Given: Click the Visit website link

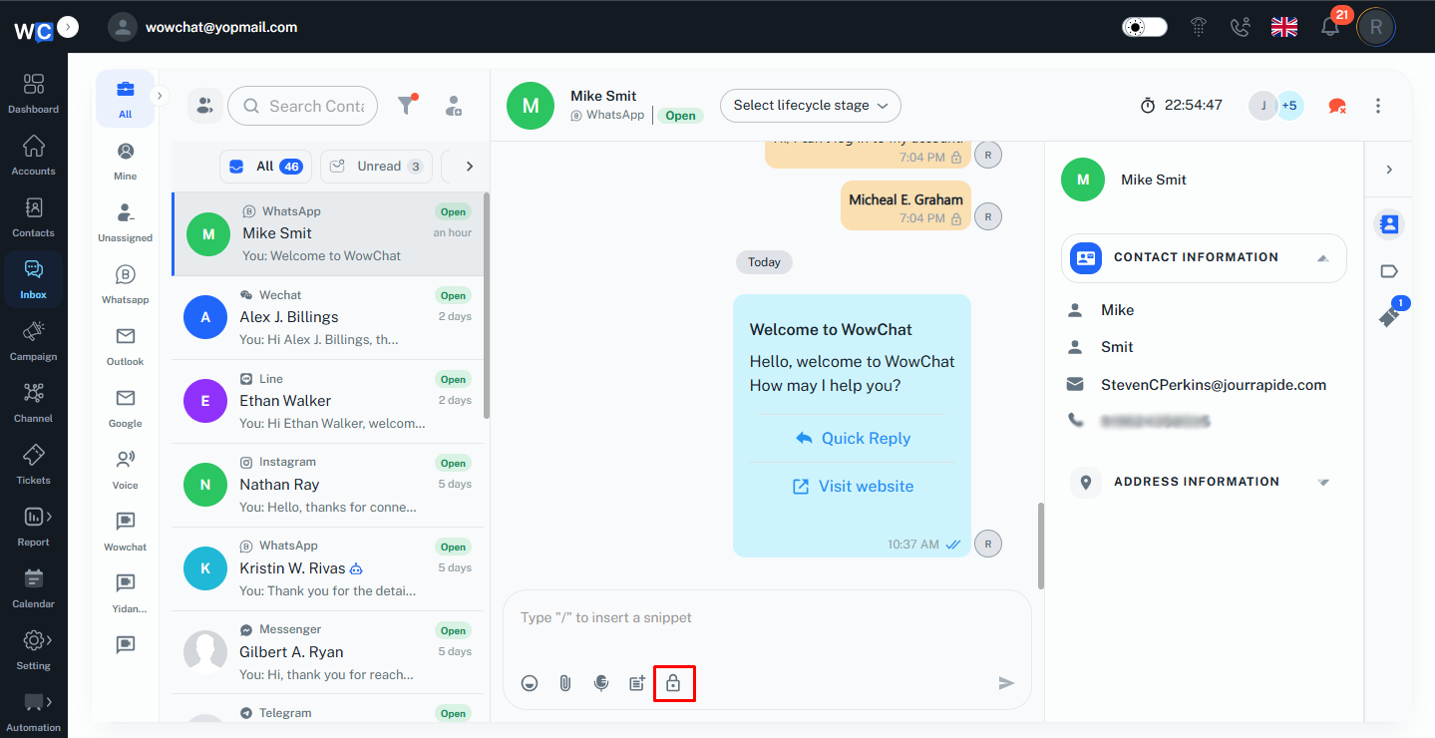Looking at the screenshot, I should pyautogui.click(x=853, y=487).
